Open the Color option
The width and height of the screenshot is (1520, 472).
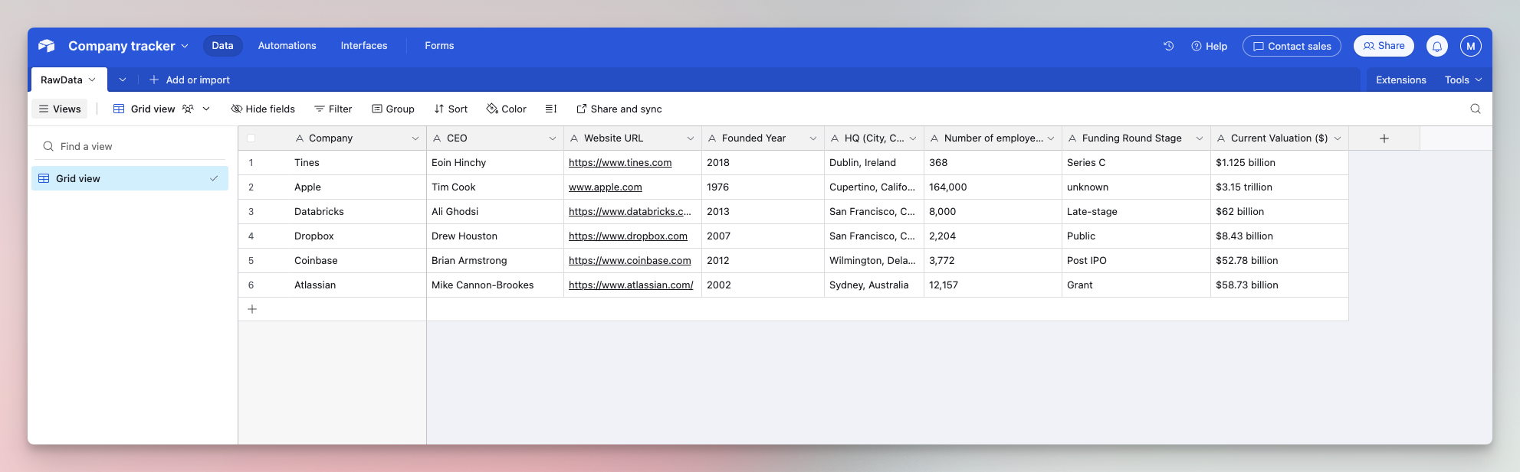[x=507, y=109]
